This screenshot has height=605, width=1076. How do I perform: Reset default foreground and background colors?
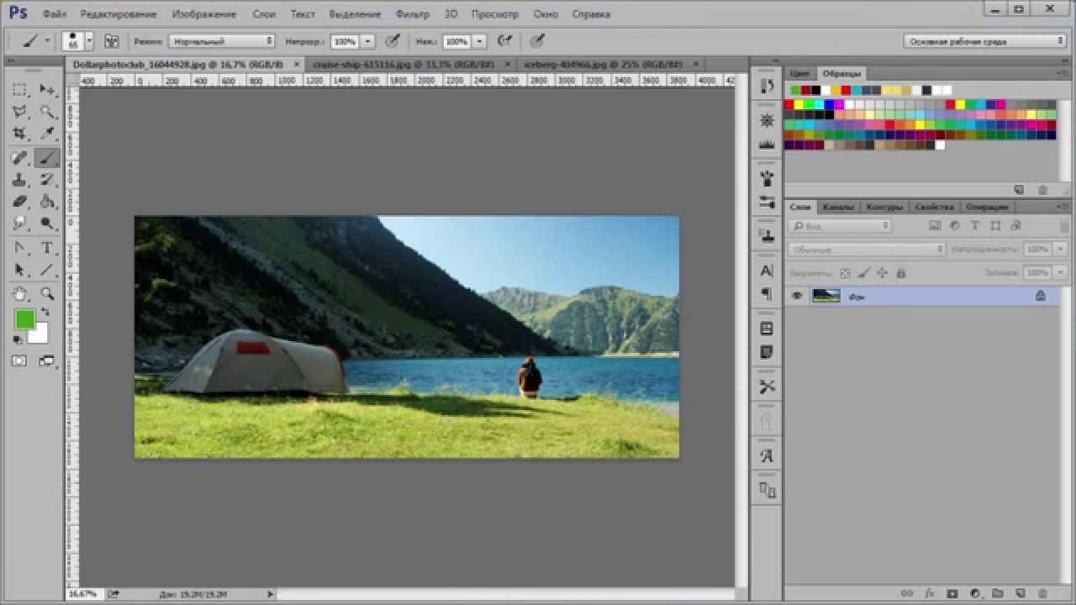(x=18, y=339)
